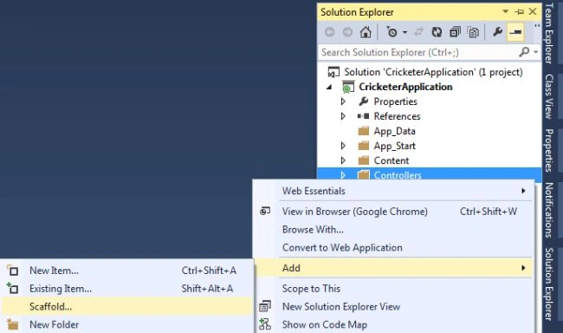Open the Web Essentials submenu
The height and width of the screenshot is (333, 563).
tap(394, 191)
